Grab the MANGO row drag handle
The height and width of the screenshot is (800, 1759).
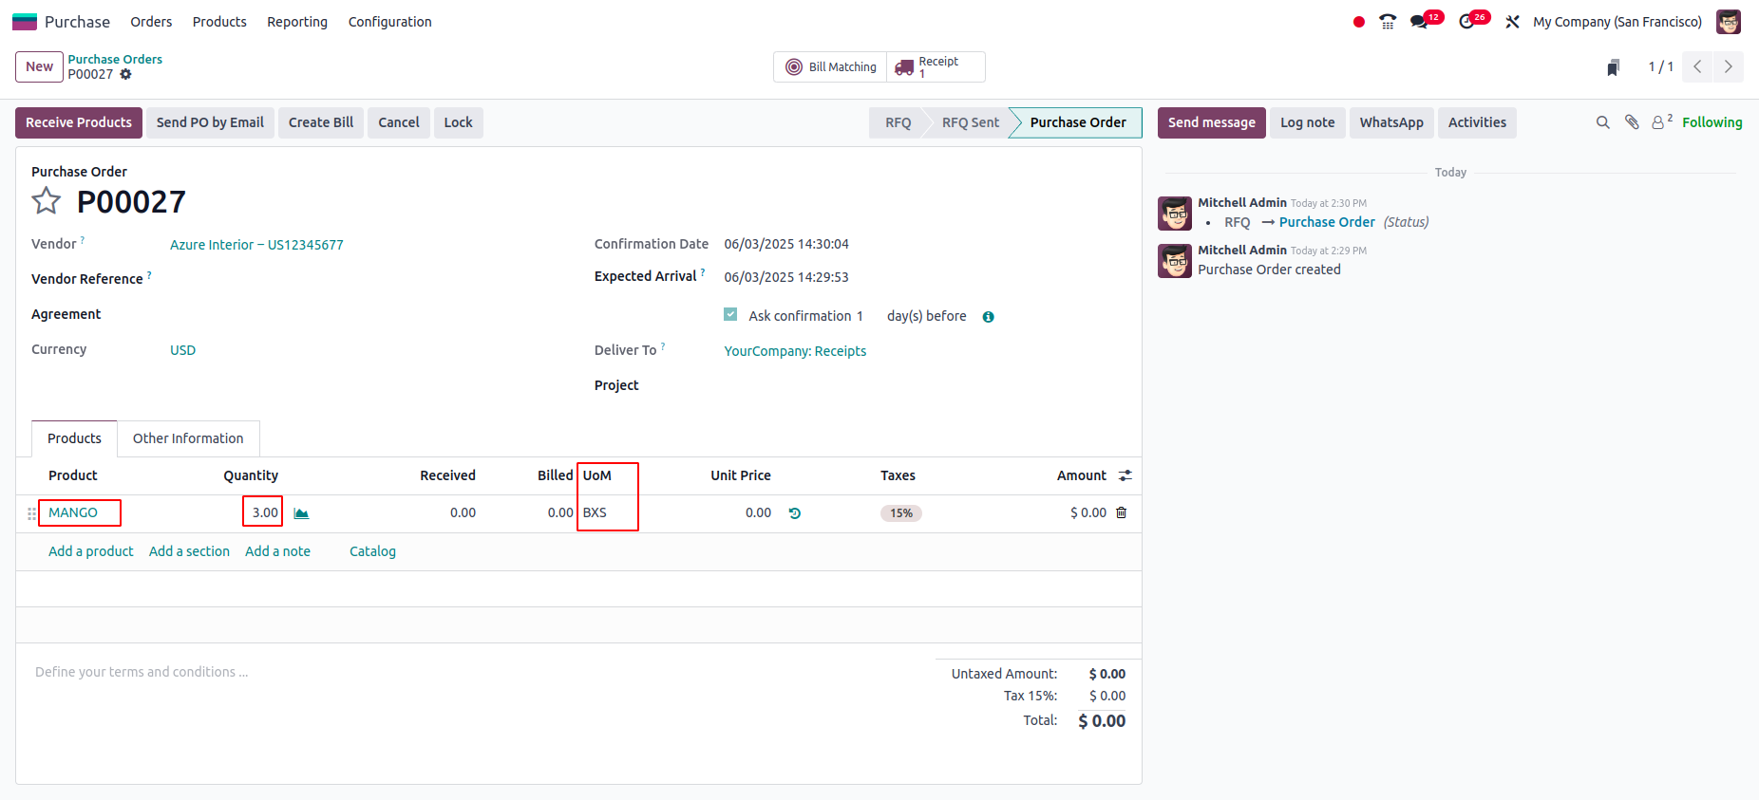coord(32,513)
